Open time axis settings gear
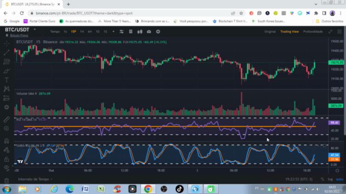The height and width of the screenshot is (194, 346). coord(337,171)
